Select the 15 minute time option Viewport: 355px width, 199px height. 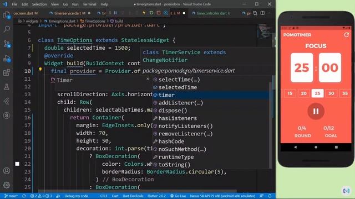click(290, 93)
